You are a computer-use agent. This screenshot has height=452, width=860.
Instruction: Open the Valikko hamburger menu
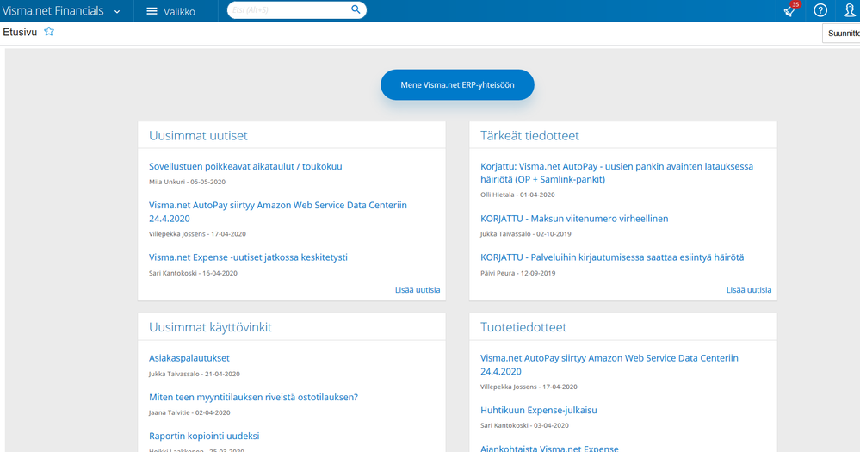[x=170, y=11]
